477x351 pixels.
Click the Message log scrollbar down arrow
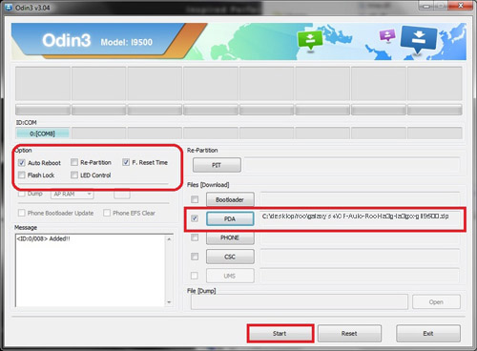click(169, 302)
